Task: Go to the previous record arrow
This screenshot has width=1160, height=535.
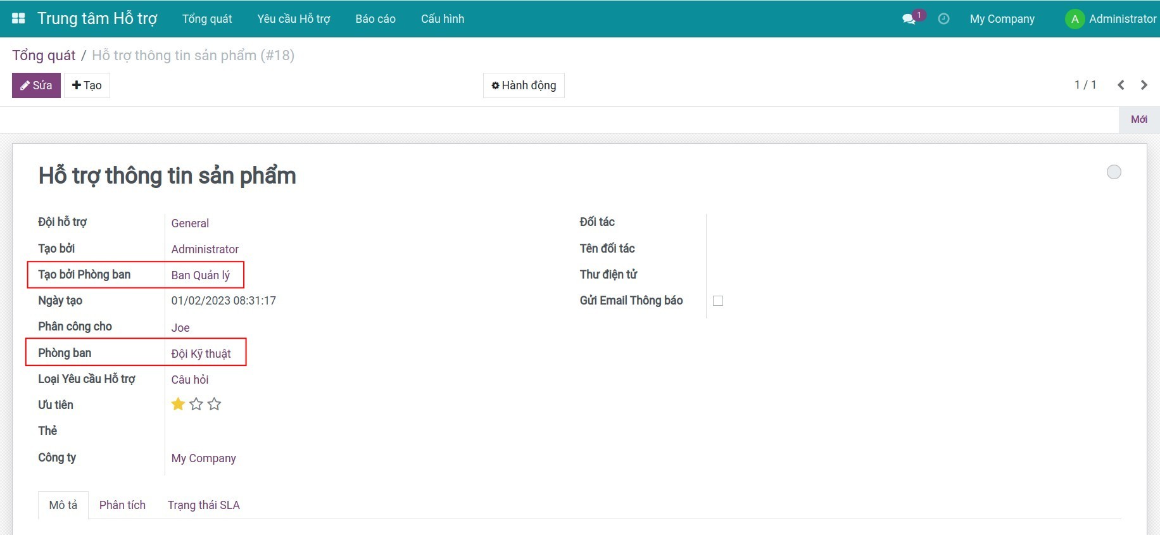Action: [1121, 85]
